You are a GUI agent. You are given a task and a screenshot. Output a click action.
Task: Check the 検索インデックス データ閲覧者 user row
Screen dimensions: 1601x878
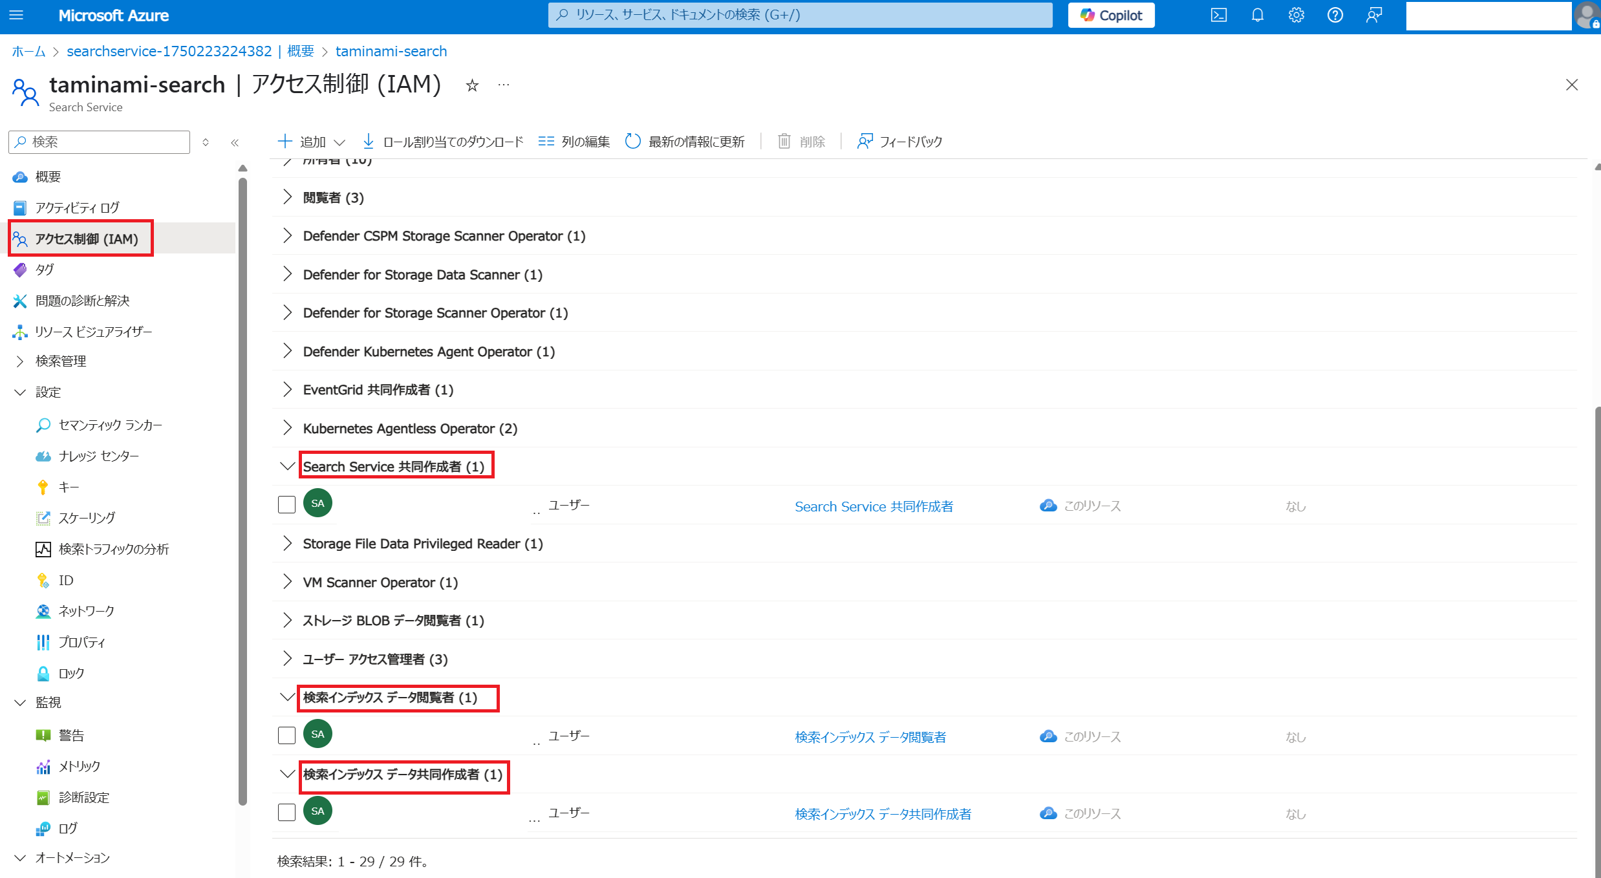[x=286, y=735]
